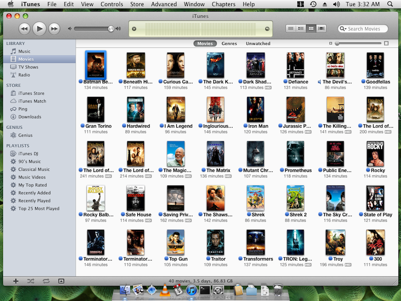The height and width of the screenshot is (301, 401).
Task: Open VLC from the Dock
Action: pyautogui.click(x=165, y=290)
